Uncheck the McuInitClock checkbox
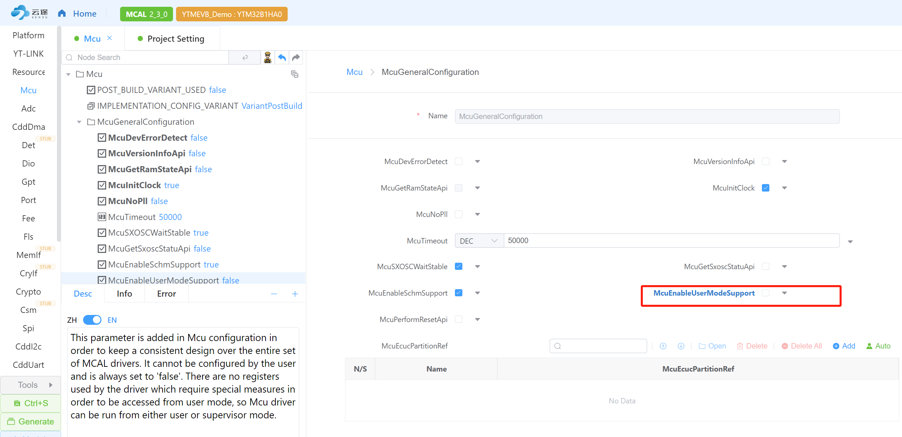This screenshot has width=902, height=437. 765,188
